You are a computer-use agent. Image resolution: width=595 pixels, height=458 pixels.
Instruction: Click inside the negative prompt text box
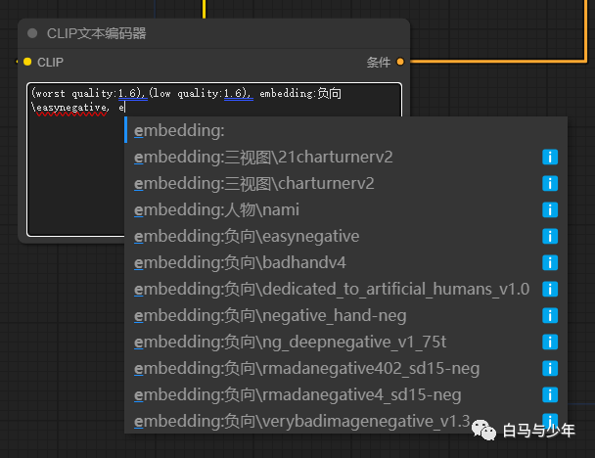(73, 176)
